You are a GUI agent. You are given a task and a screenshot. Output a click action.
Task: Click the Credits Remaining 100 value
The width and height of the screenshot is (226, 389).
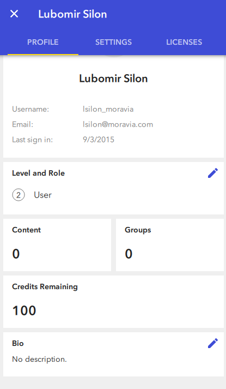point(25,310)
